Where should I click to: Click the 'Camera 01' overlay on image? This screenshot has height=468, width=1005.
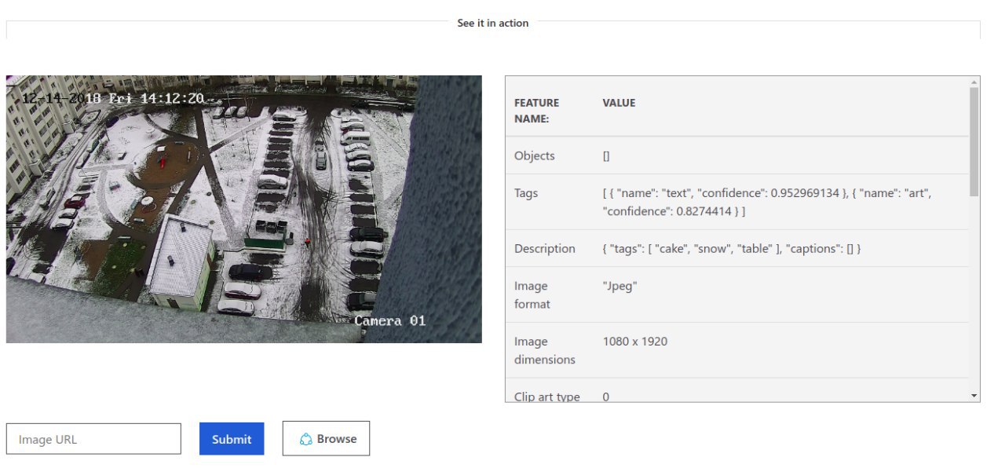pyautogui.click(x=389, y=320)
